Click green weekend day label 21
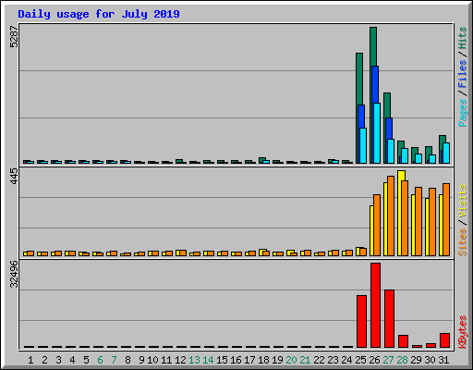The width and height of the screenshot is (473, 370). tap(305, 360)
